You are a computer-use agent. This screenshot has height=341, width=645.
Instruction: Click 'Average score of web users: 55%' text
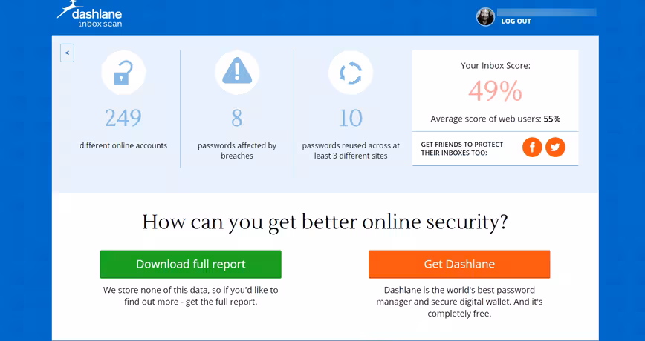(495, 119)
